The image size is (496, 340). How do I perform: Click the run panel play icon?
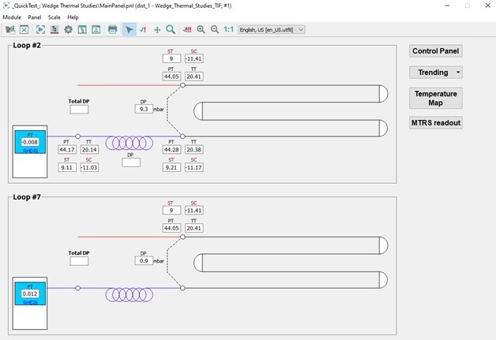pos(40,30)
